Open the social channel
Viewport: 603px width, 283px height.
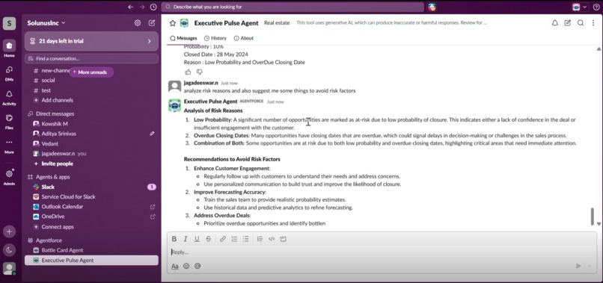coord(48,80)
